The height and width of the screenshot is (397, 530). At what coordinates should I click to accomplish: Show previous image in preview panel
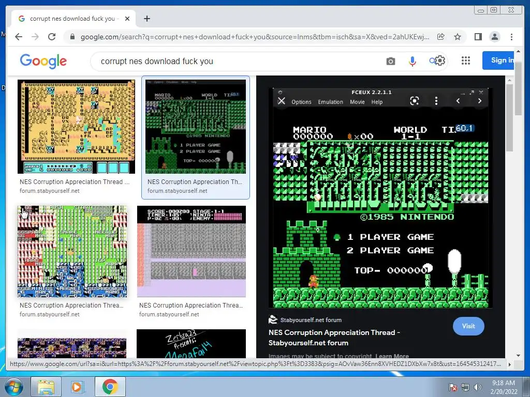[458, 101]
